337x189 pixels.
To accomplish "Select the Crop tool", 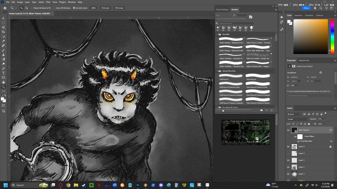I will (3, 32).
